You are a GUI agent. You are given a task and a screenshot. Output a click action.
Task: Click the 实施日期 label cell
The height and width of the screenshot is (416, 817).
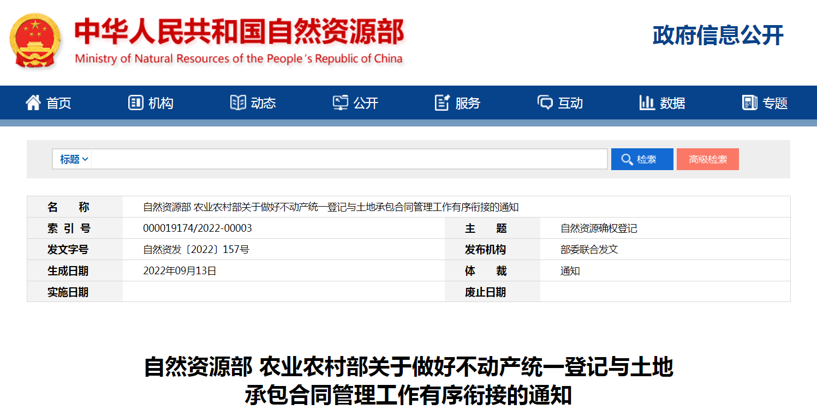coord(75,292)
